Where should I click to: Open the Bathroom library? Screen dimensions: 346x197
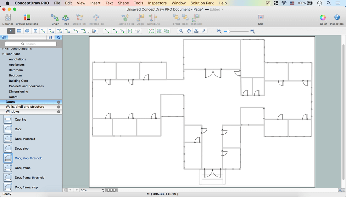click(x=16, y=70)
